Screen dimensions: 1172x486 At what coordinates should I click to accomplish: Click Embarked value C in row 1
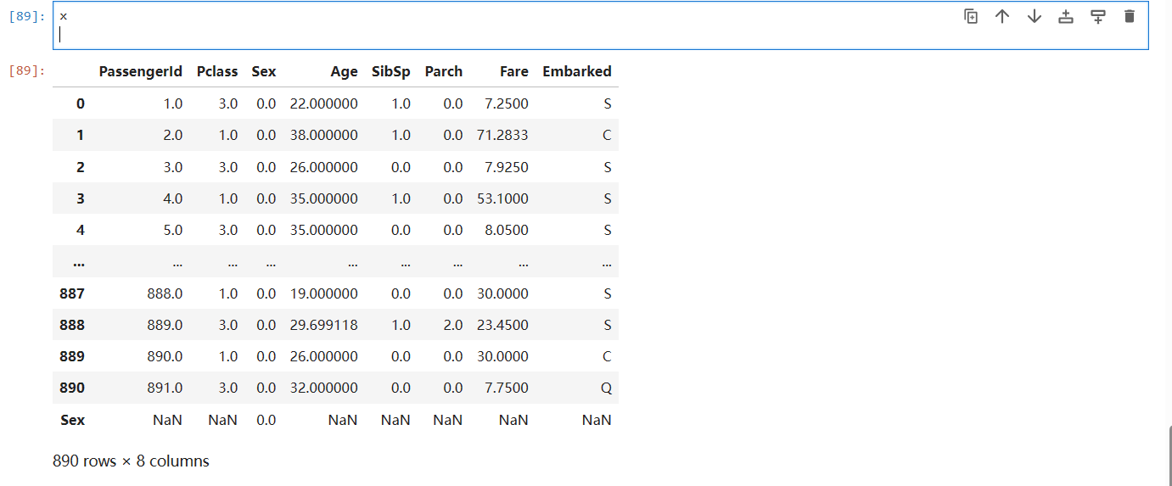[607, 135]
